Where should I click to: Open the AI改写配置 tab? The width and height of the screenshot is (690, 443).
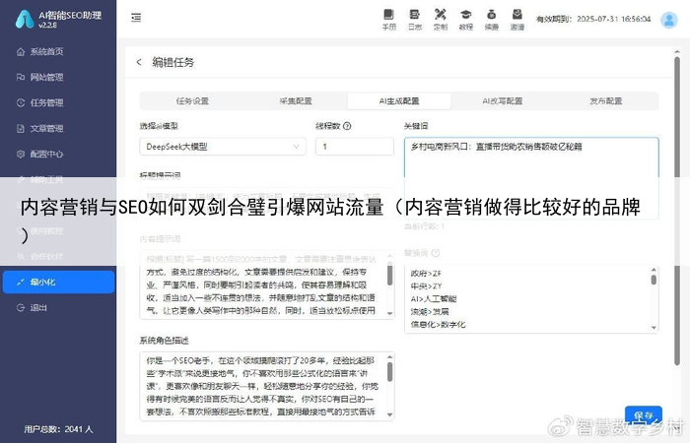(502, 100)
